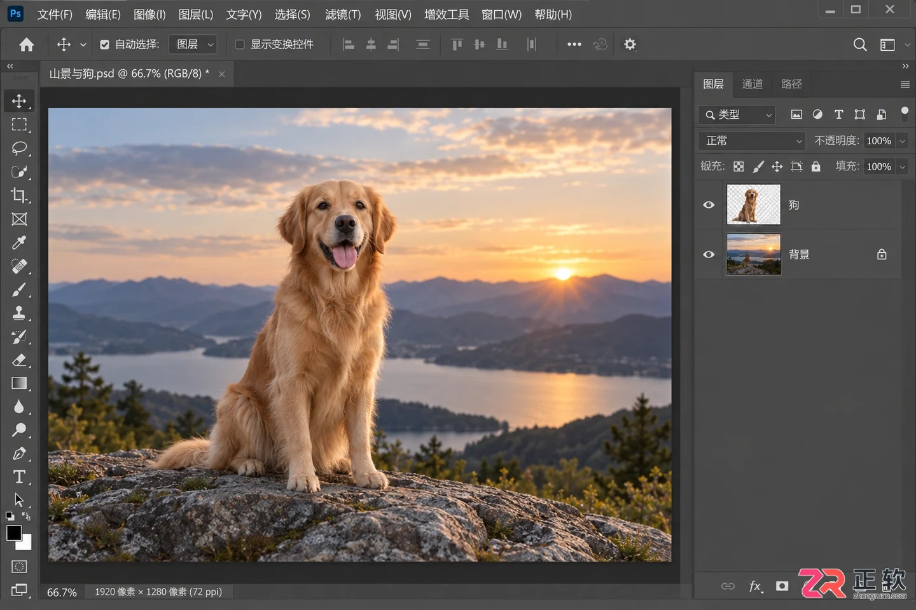Screen dimensions: 916x610
Task: Toggle the 自动选择 checkbox
Action: pyautogui.click(x=105, y=44)
